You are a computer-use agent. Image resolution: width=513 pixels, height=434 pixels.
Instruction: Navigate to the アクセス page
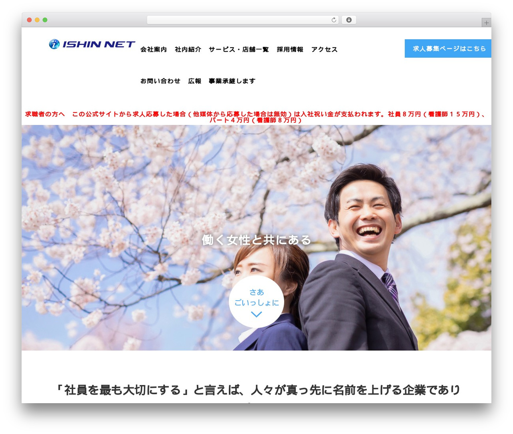(x=325, y=49)
